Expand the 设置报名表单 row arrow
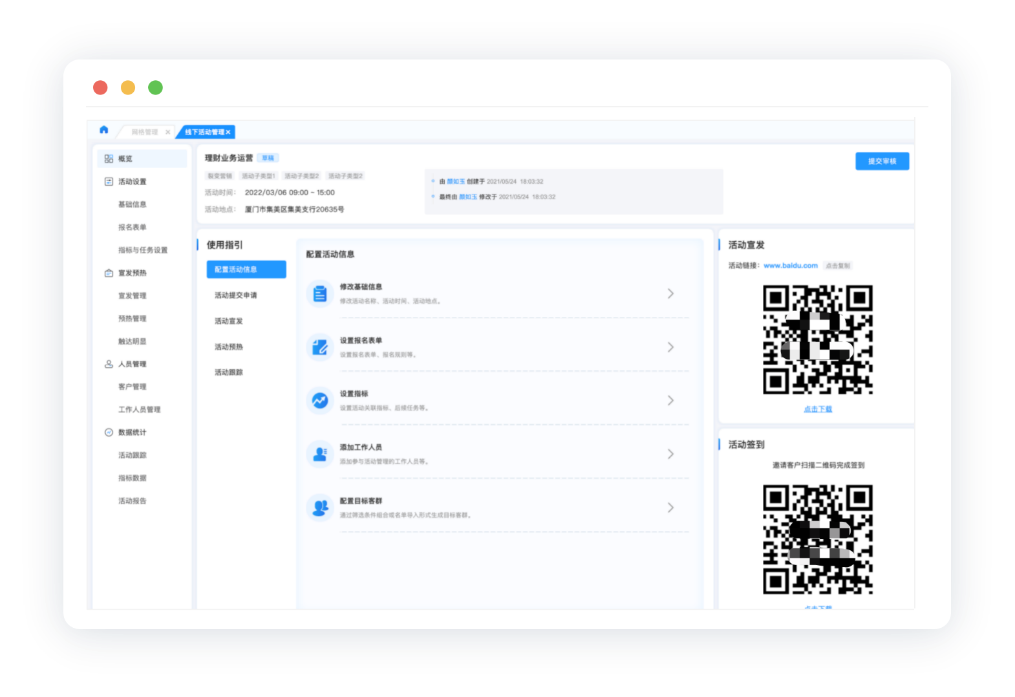The height and width of the screenshot is (697, 1015). (670, 347)
